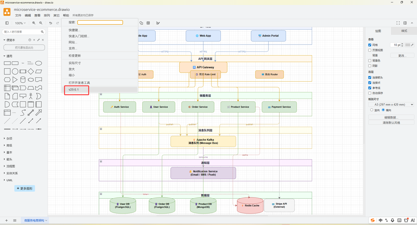Collapse the toolbar with the up chevron

tap(412, 23)
